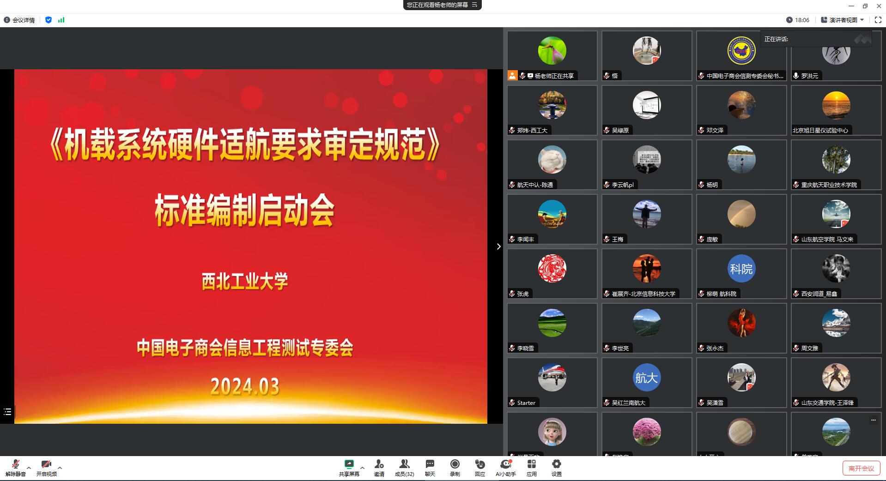Select 杨老师正在共享 participant tile
The width and height of the screenshot is (886, 481).
[552, 56]
